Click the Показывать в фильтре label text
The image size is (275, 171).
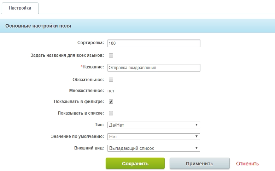pyautogui.click(x=78, y=102)
